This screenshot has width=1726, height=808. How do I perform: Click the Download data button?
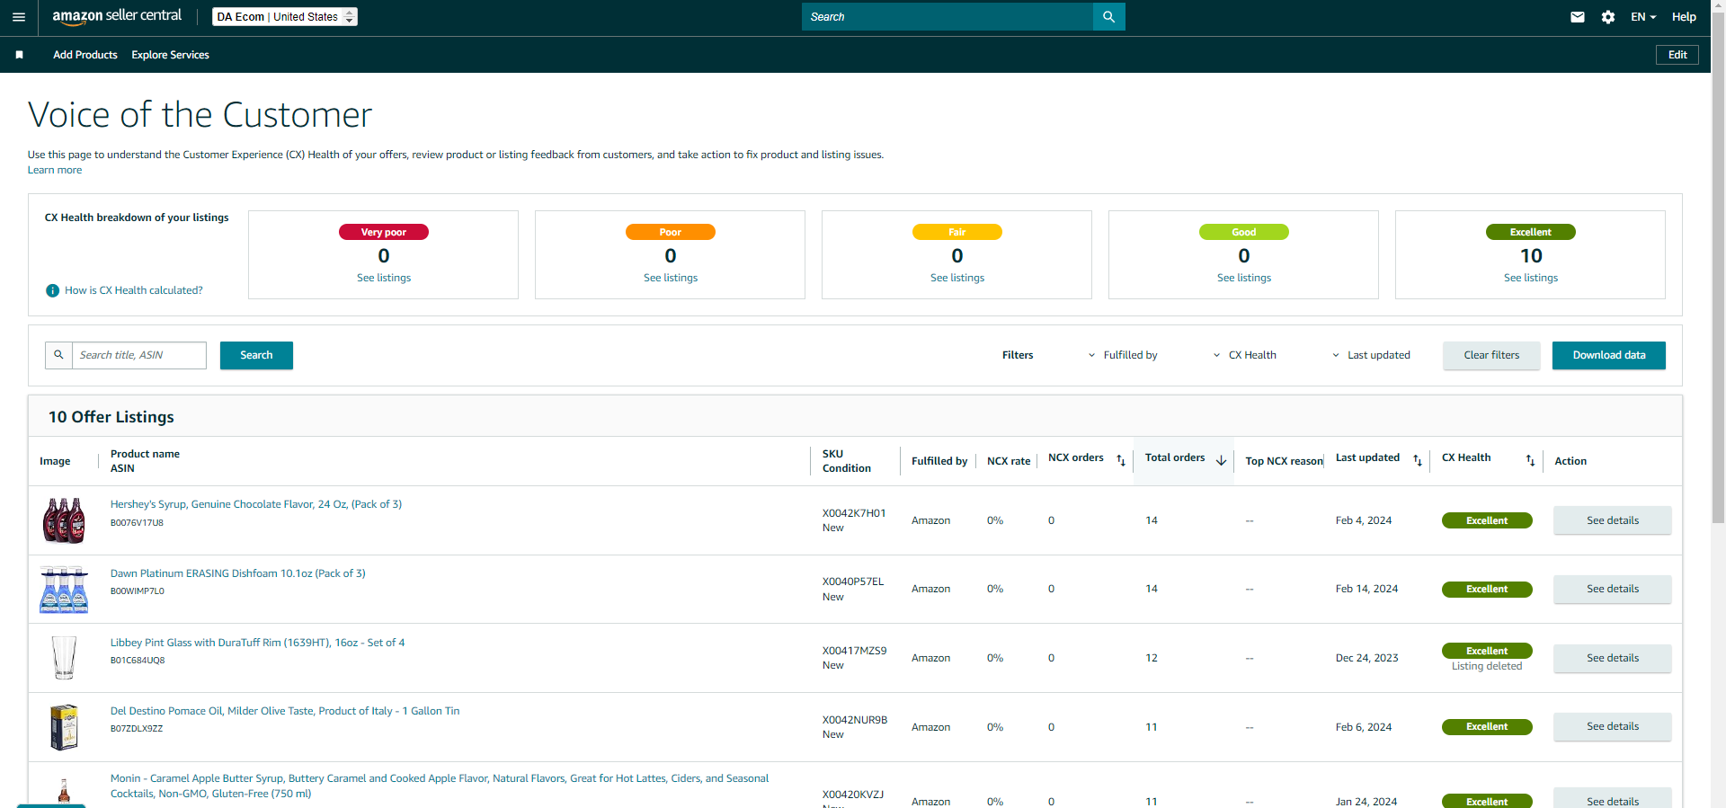point(1609,355)
